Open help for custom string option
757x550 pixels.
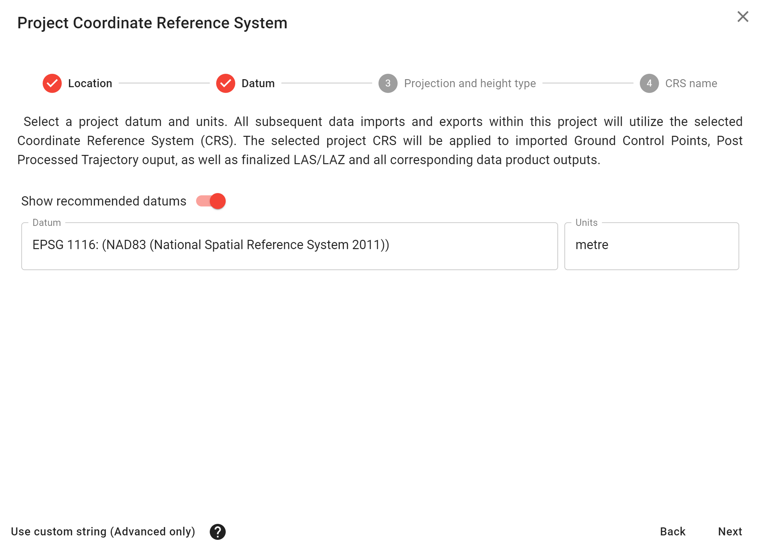(218, 532)
